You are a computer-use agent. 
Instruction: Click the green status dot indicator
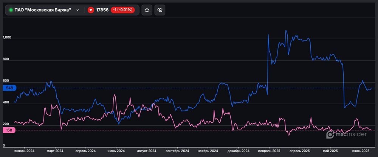11,10
